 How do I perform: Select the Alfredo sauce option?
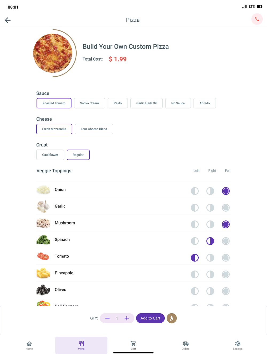(x=205, y=103)
